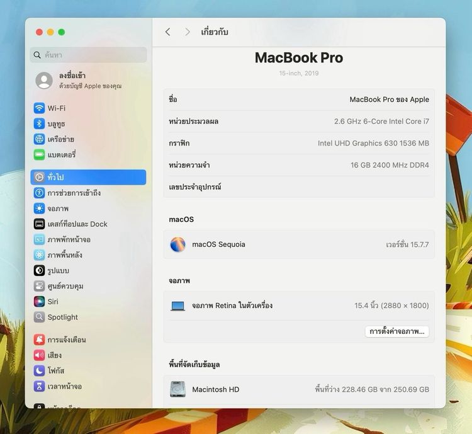Click the name value MacBook Pro ของ Apple
The height and width of the screenshot is (434, 472).
point(389,100)
